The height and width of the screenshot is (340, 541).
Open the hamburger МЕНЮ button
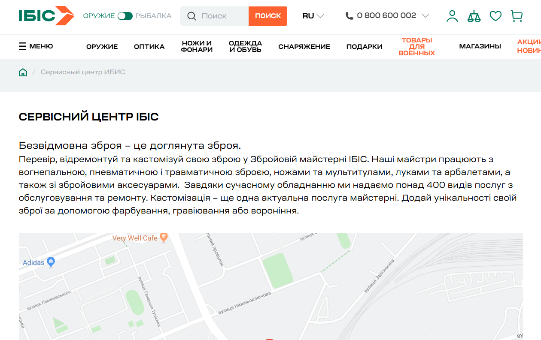point(36,46)
